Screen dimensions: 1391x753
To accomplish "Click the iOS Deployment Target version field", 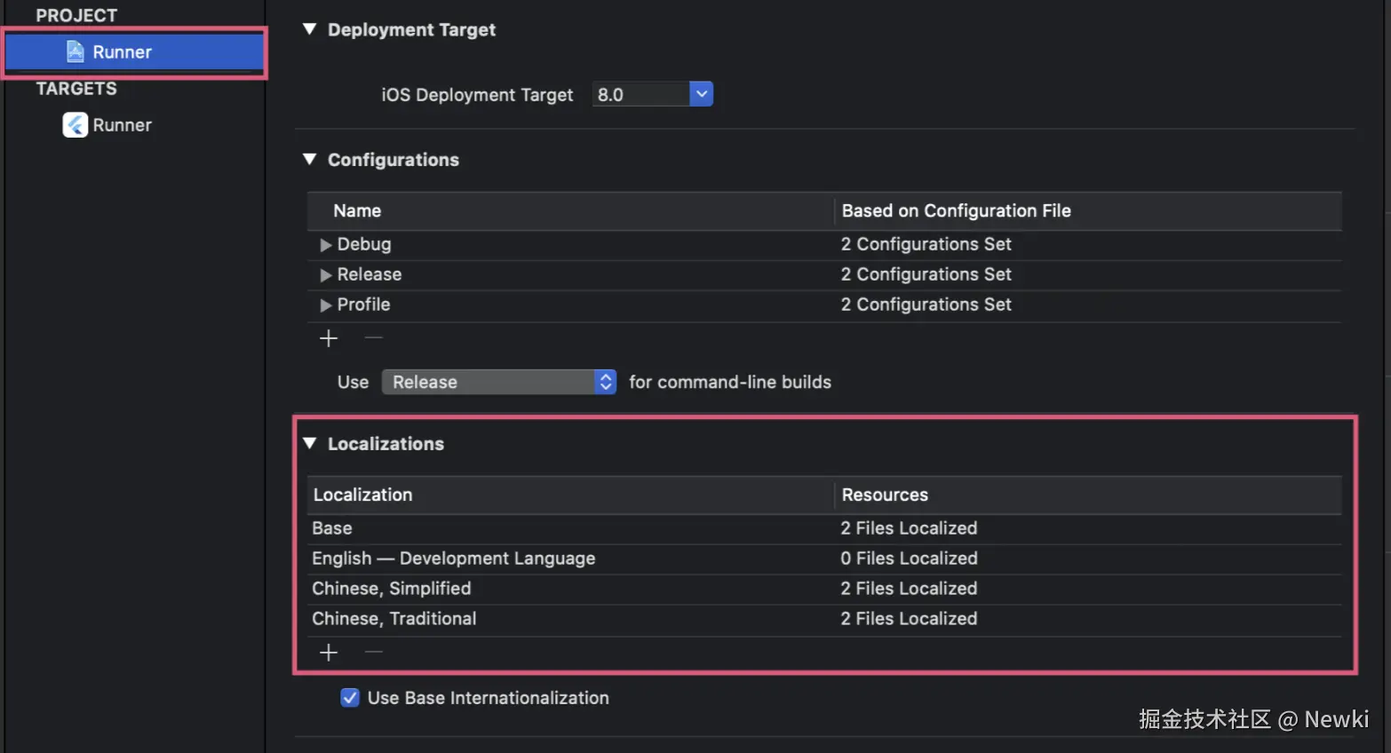I will [640, 94].
